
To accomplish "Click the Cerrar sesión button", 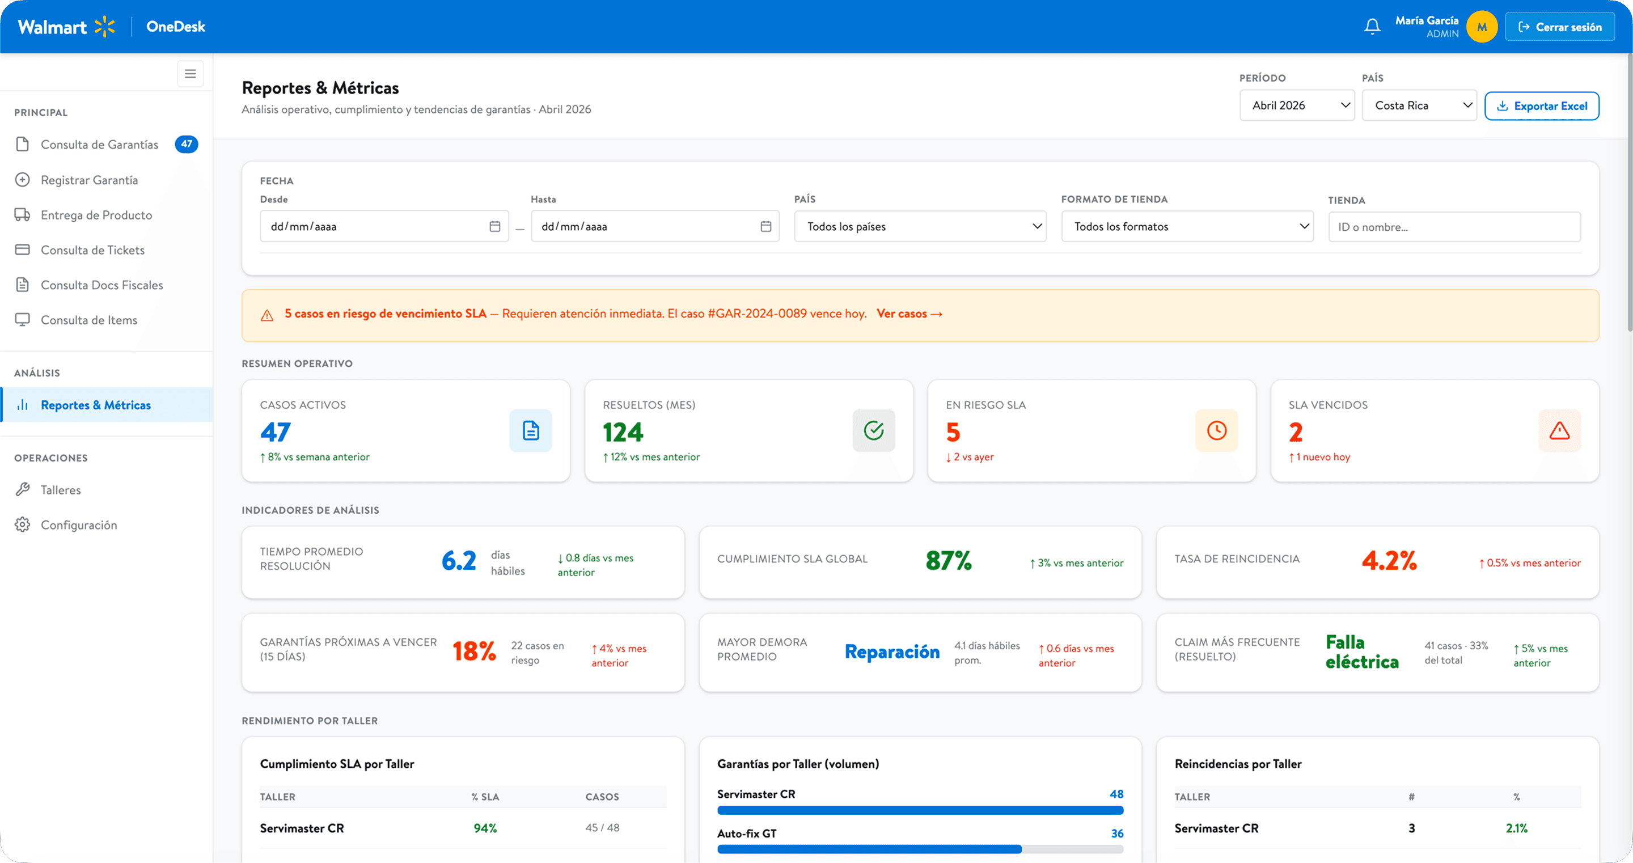I will 1559,27.
